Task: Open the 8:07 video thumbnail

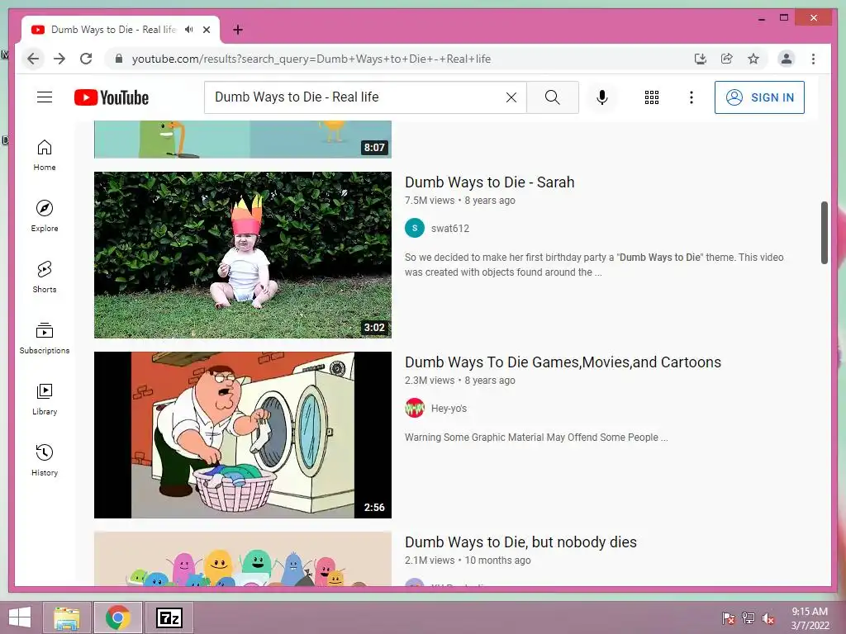Action: pos(243,140)
